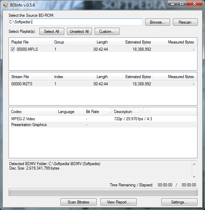Click the Stream File column header

31,77
